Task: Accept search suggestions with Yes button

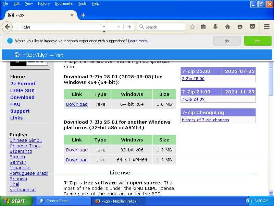Action: [x=258, y=41]
